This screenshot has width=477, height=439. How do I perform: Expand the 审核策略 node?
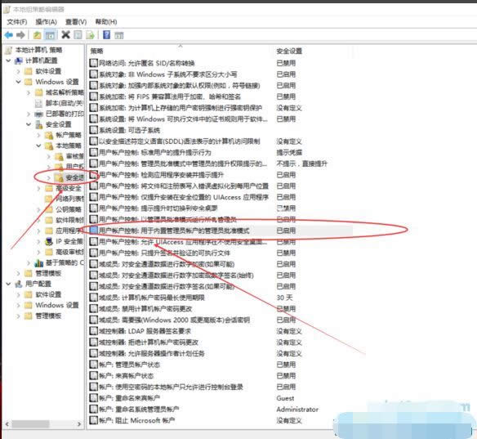(49, 156)
